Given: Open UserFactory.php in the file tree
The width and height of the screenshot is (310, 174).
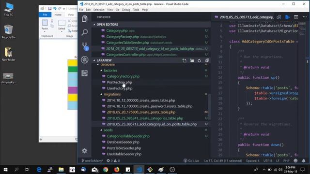Looking at the screenshot, I should click(x=120, y=88).
